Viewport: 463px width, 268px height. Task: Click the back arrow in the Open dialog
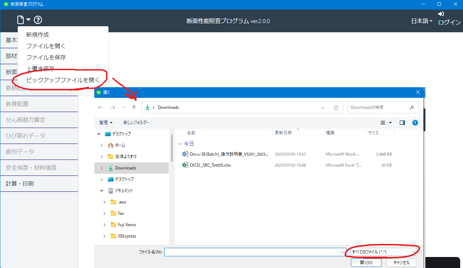100,107
